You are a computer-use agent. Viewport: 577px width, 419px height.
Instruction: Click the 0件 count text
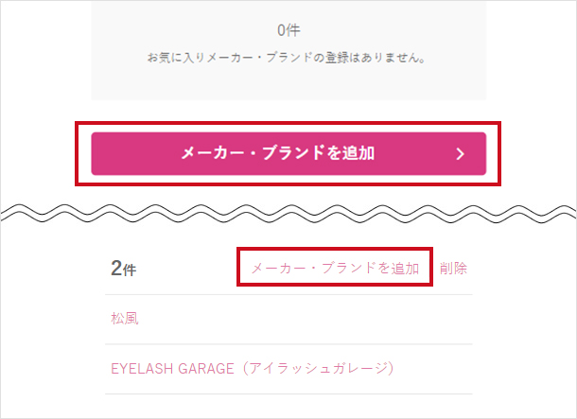pyautogui.click(x=288, y=30)
